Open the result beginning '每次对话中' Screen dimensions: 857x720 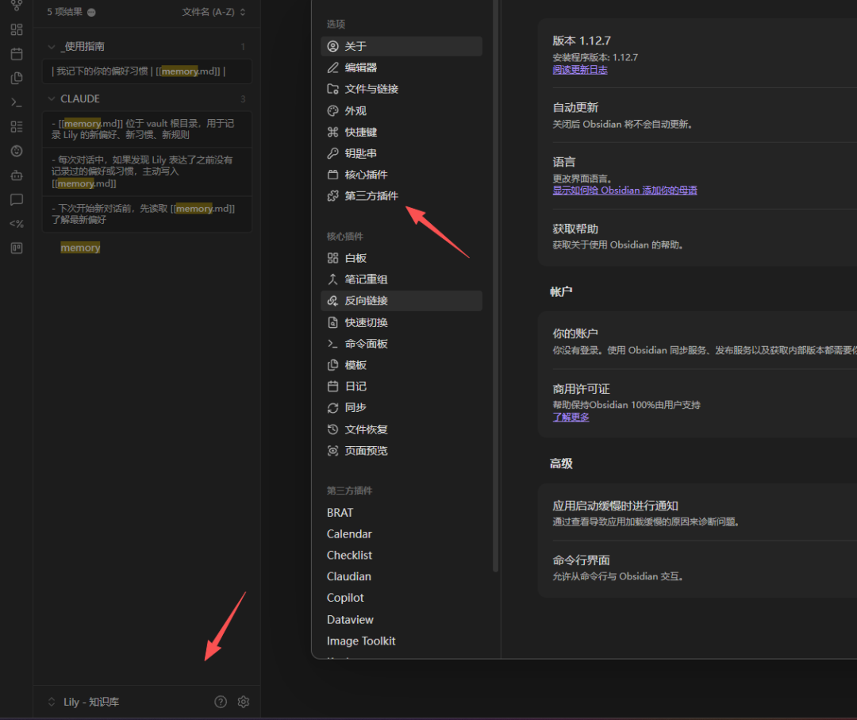click(147, 171)
